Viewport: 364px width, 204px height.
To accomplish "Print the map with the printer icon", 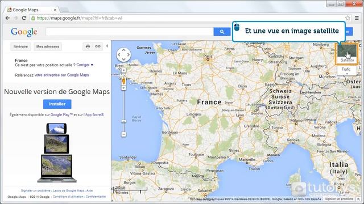I will click(x=88, y=46).
